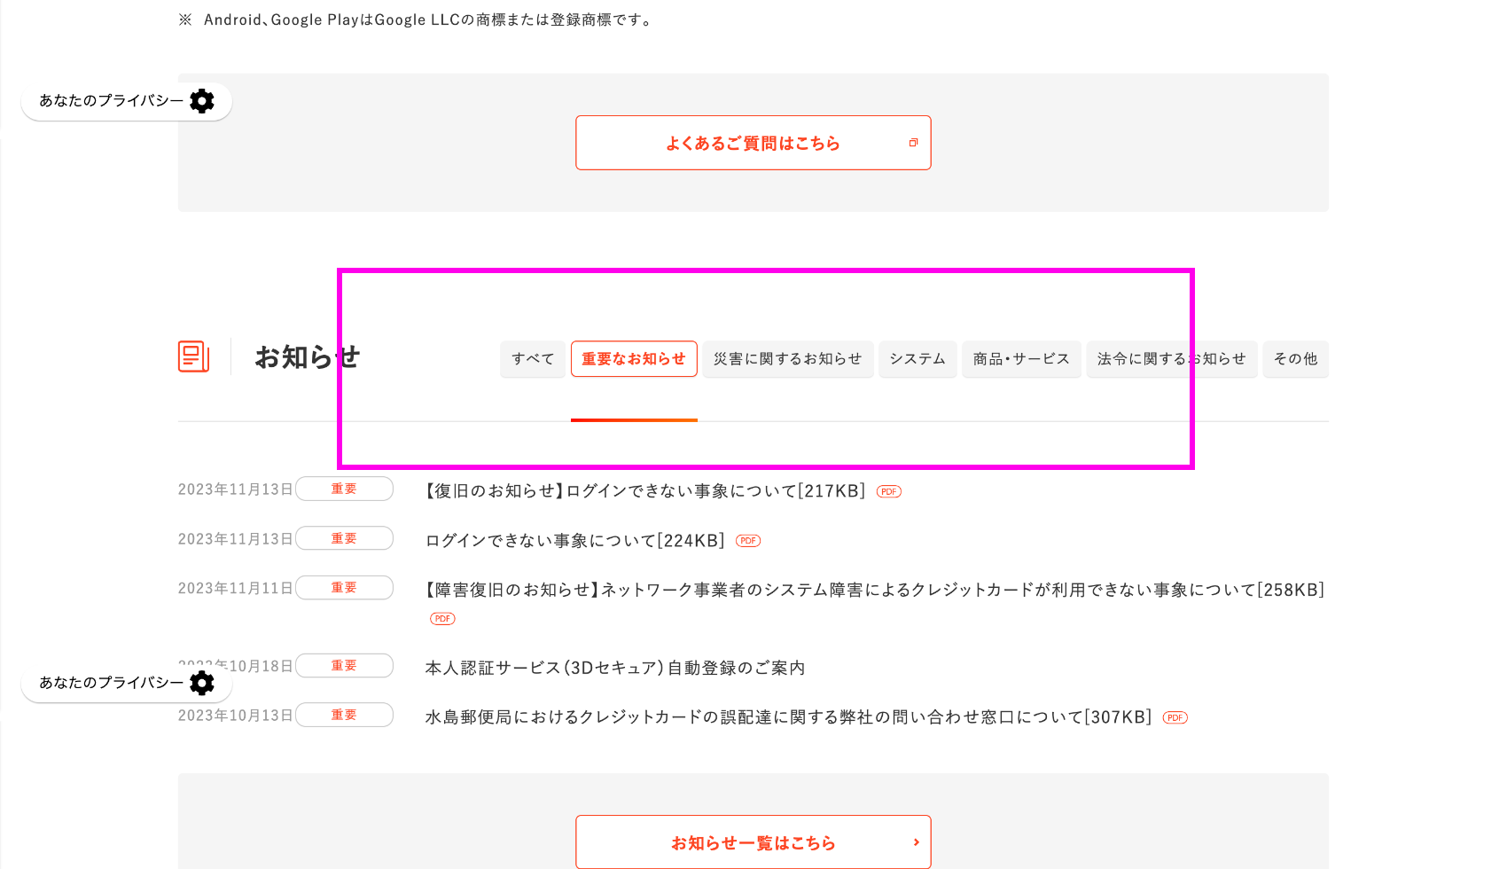Open the 法令に関するお知らせ tab

click(x=1172, y=359)
